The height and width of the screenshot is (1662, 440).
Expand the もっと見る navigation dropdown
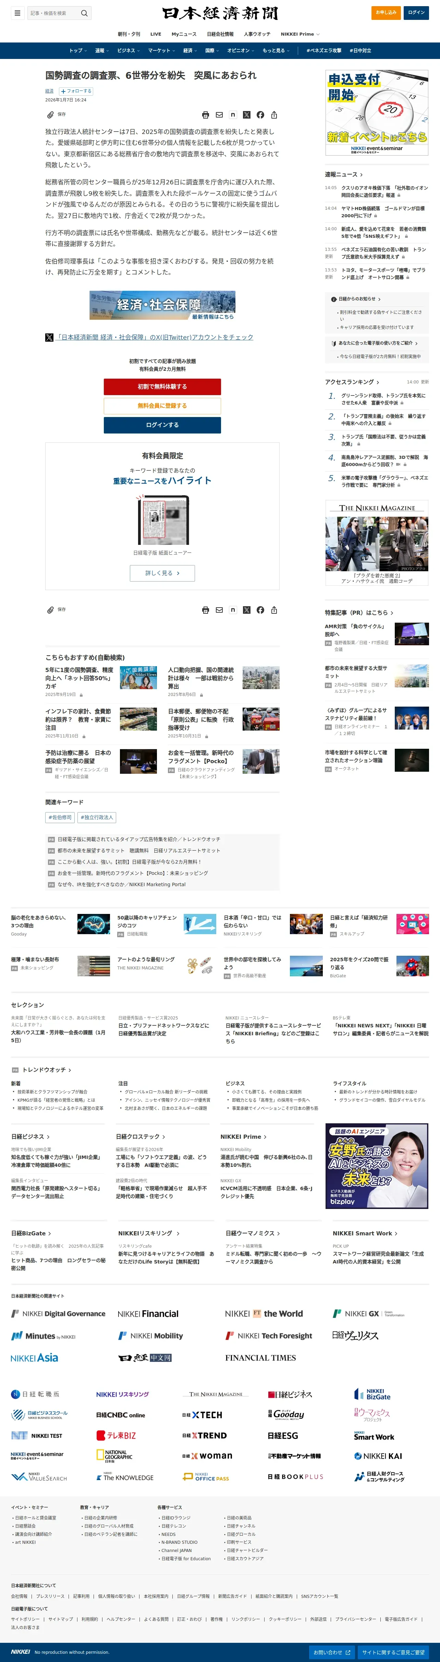[x=276, y=50]
